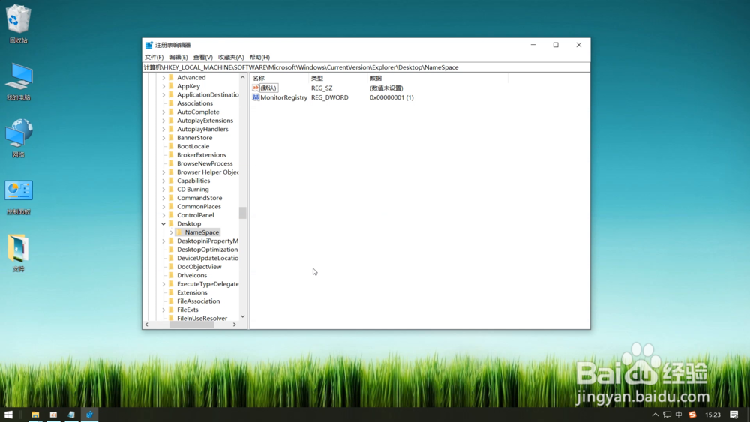The image size is (750, 422).
Task: Expand the NameSpace key
Action: point(172,232)
